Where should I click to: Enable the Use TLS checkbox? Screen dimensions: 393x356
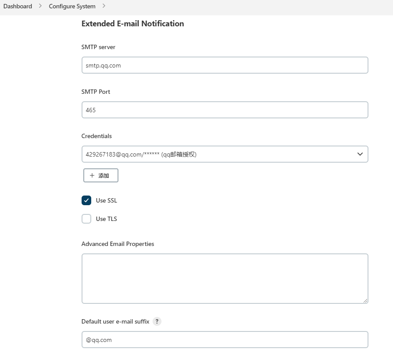coord(86,219)
